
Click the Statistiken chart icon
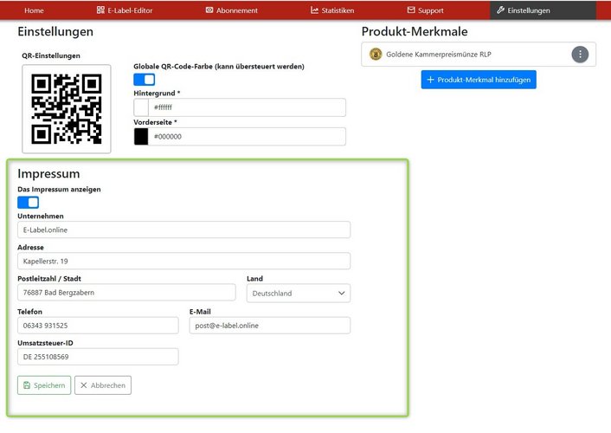click(314, 10)
